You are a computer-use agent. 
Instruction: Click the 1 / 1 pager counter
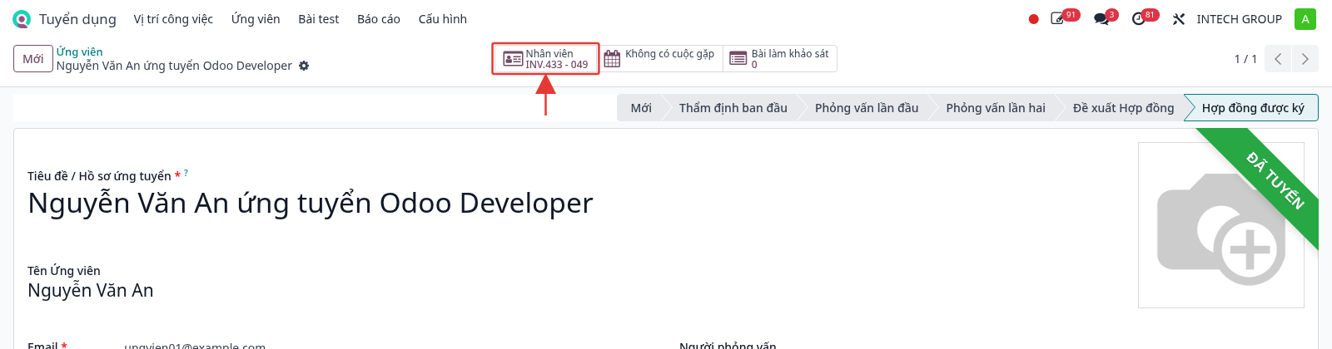click(x=1245, y=59)
